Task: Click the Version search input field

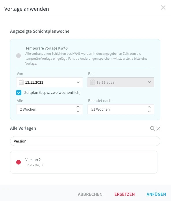Action: [x=85, y=141]
